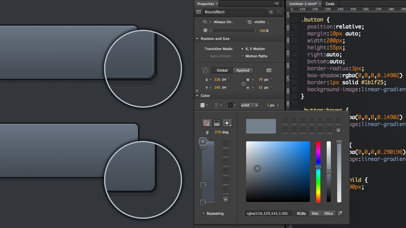
Task: Click the RoundRect element name field
Action: 235,12
